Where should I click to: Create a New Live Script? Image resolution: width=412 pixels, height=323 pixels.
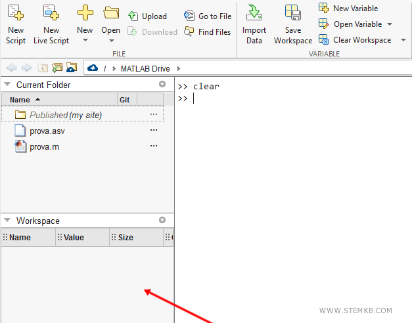click(51, 24)
